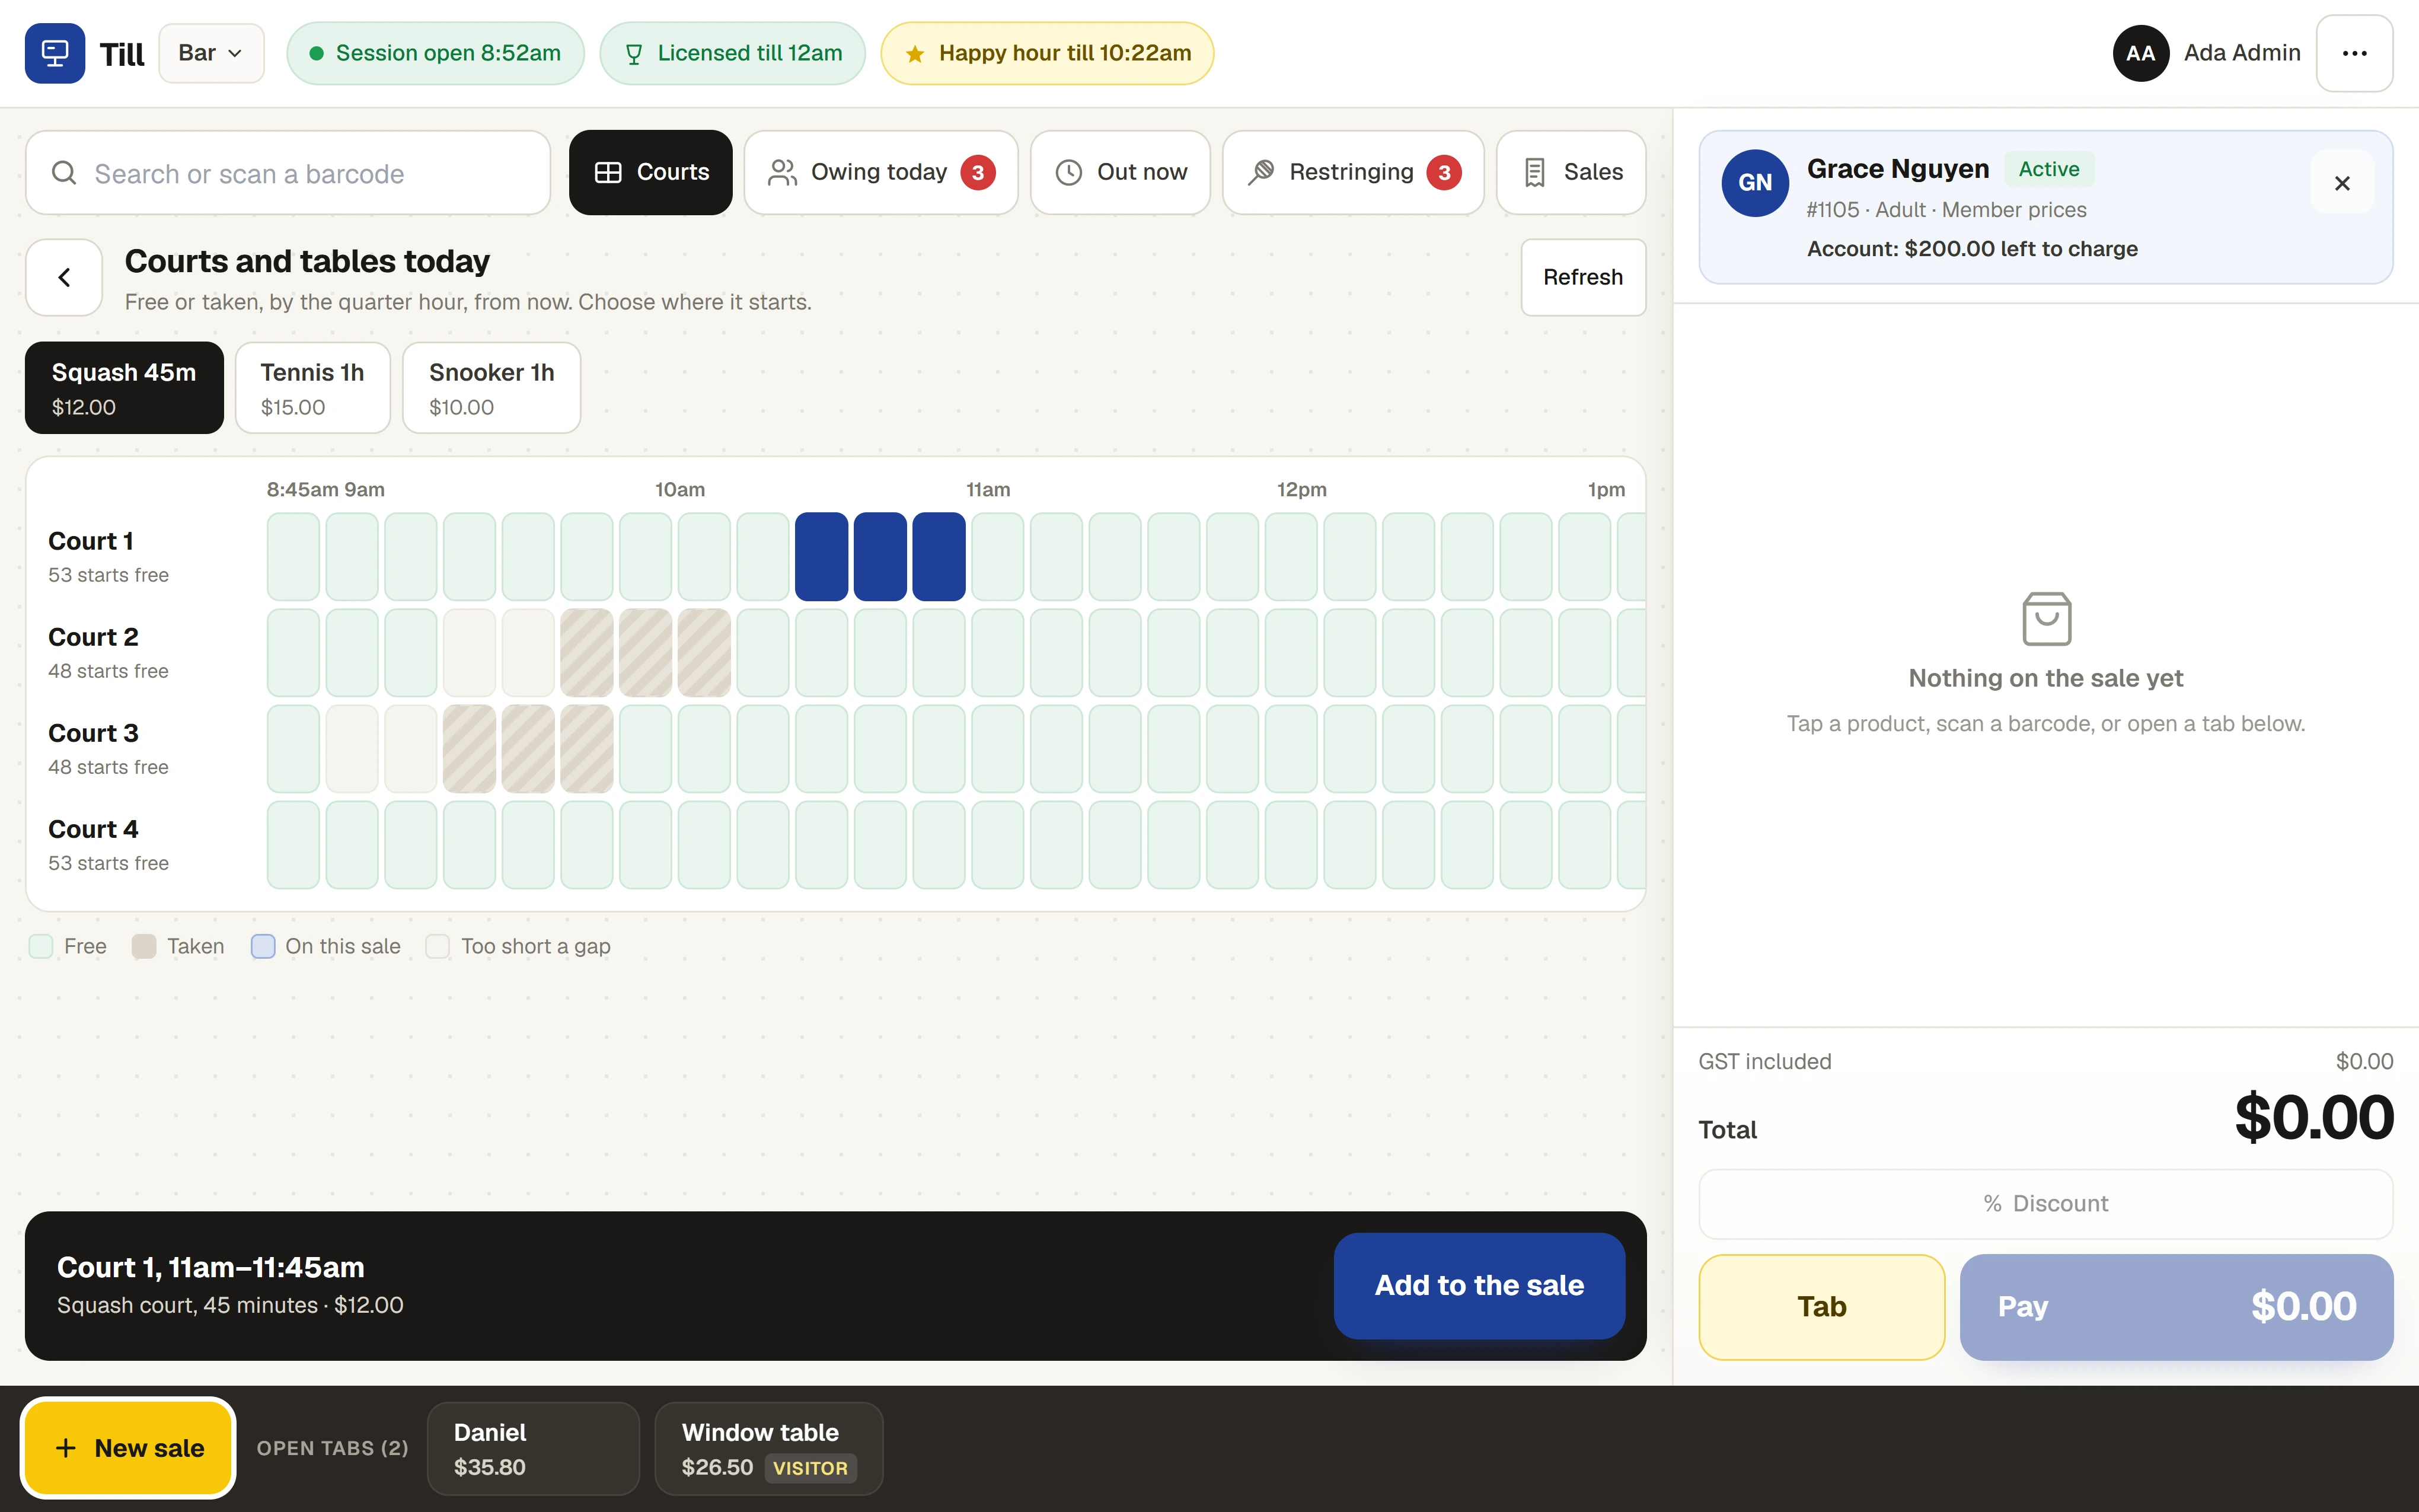Focus the Search or scan a barcode field

click(x=288, y=173)
